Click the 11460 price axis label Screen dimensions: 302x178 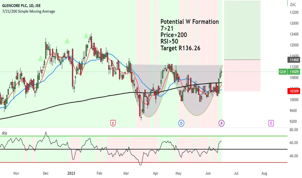pos(294,60)
